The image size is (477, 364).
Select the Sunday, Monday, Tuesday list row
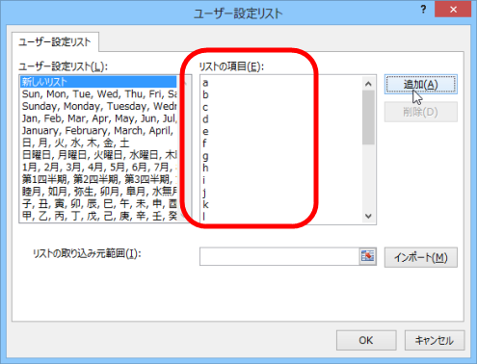pyautogui.click(x=98, y=106)
